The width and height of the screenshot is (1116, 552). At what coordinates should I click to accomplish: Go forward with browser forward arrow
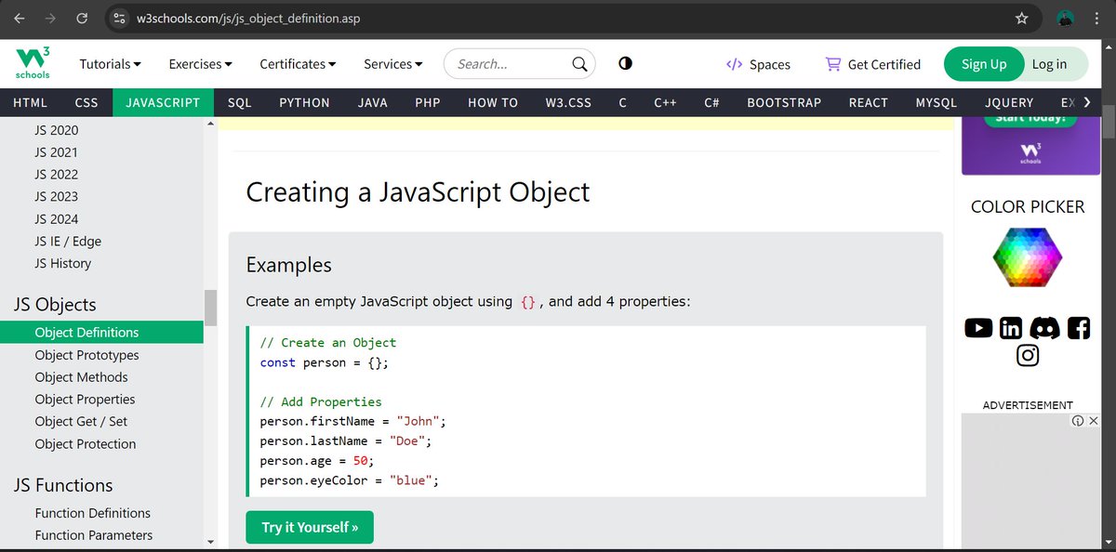click(50, 18)
